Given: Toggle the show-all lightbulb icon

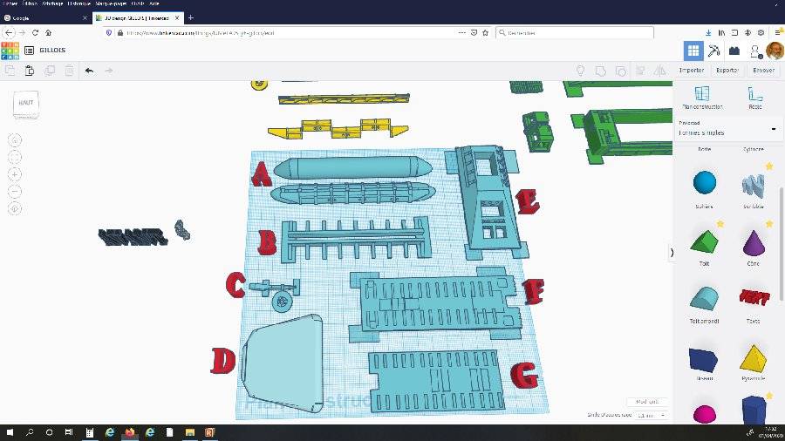Looking at the screenshot, I should [580, 71].
